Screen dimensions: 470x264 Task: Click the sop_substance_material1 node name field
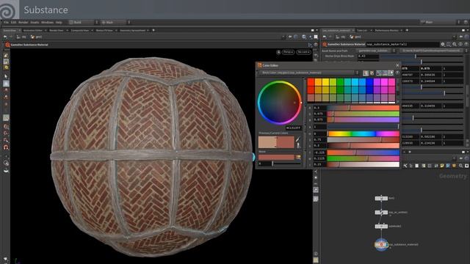tap(402, 44)
